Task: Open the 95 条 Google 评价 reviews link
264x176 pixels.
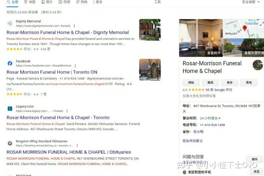Action: pyautogui.click(x=219, y=90)
